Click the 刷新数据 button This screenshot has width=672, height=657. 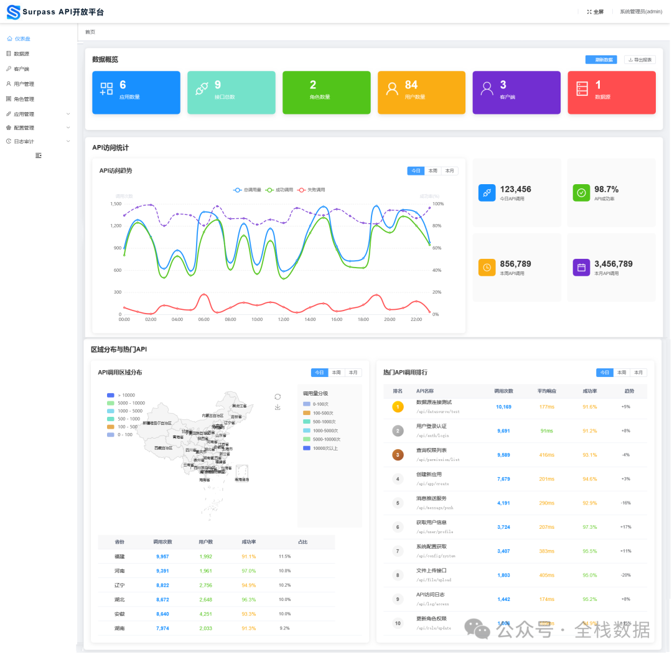pyautogui.click(x=601, y=60)
